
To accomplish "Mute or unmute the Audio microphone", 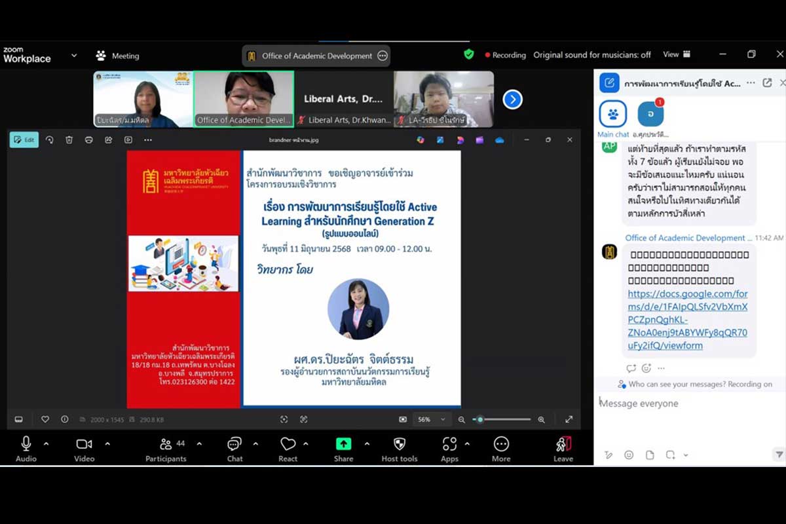I will (26, 445).
